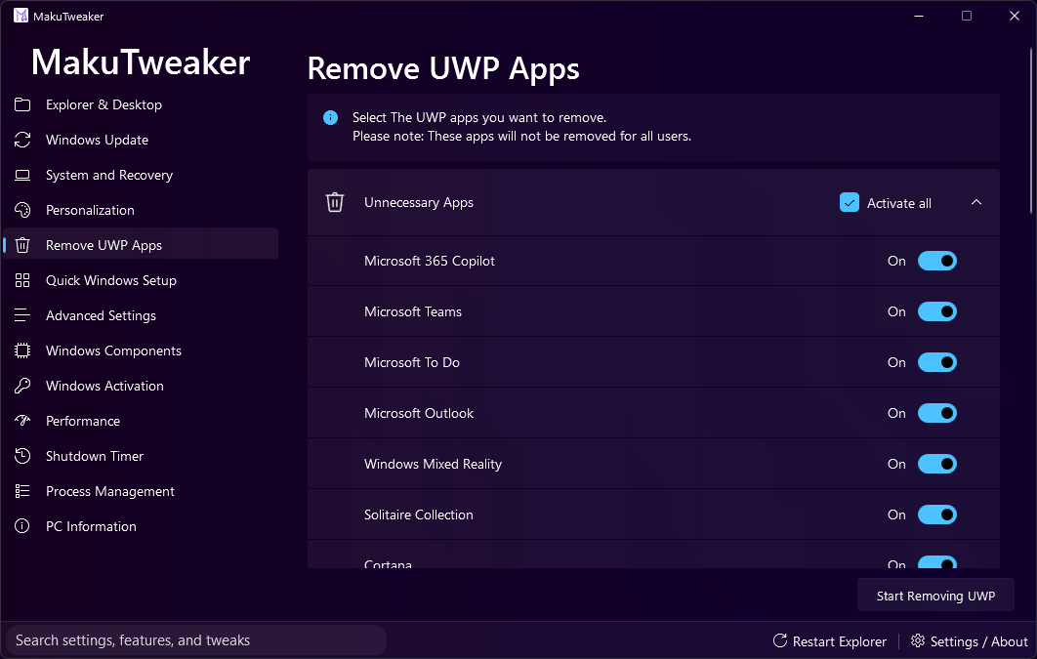Click the Unnecessary Apps header text

(x=419, y=203)
